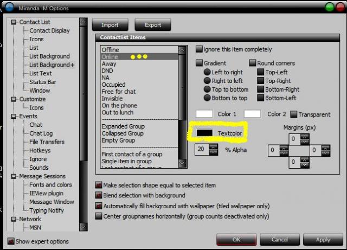The height and width of the screenshot is (250, 347).
Task: Increase the right margin spinner
Action: (325, 148)
